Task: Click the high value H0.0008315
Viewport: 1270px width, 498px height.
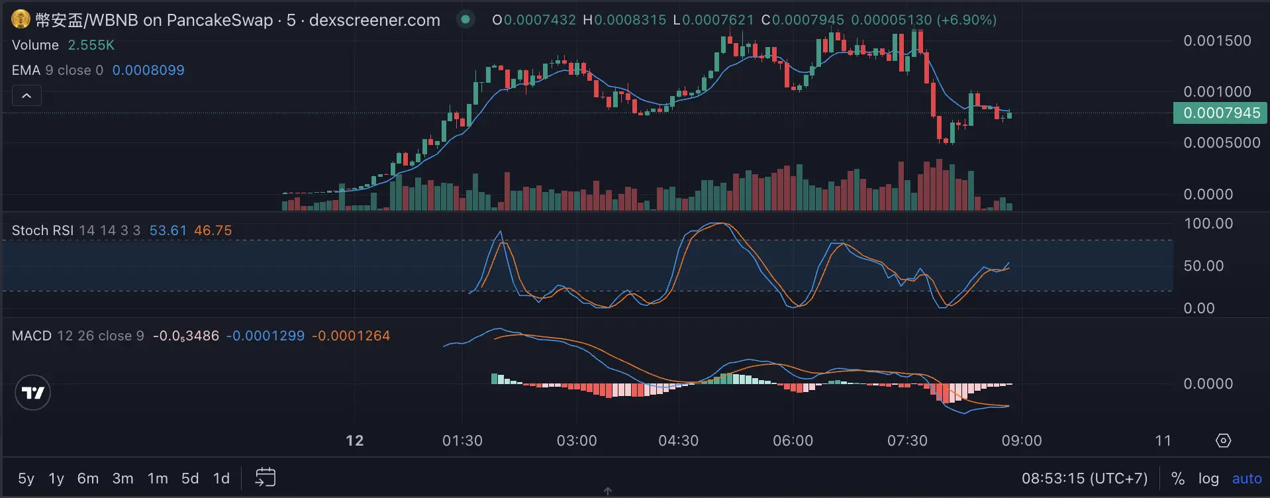Action: (x=624, y=20)
